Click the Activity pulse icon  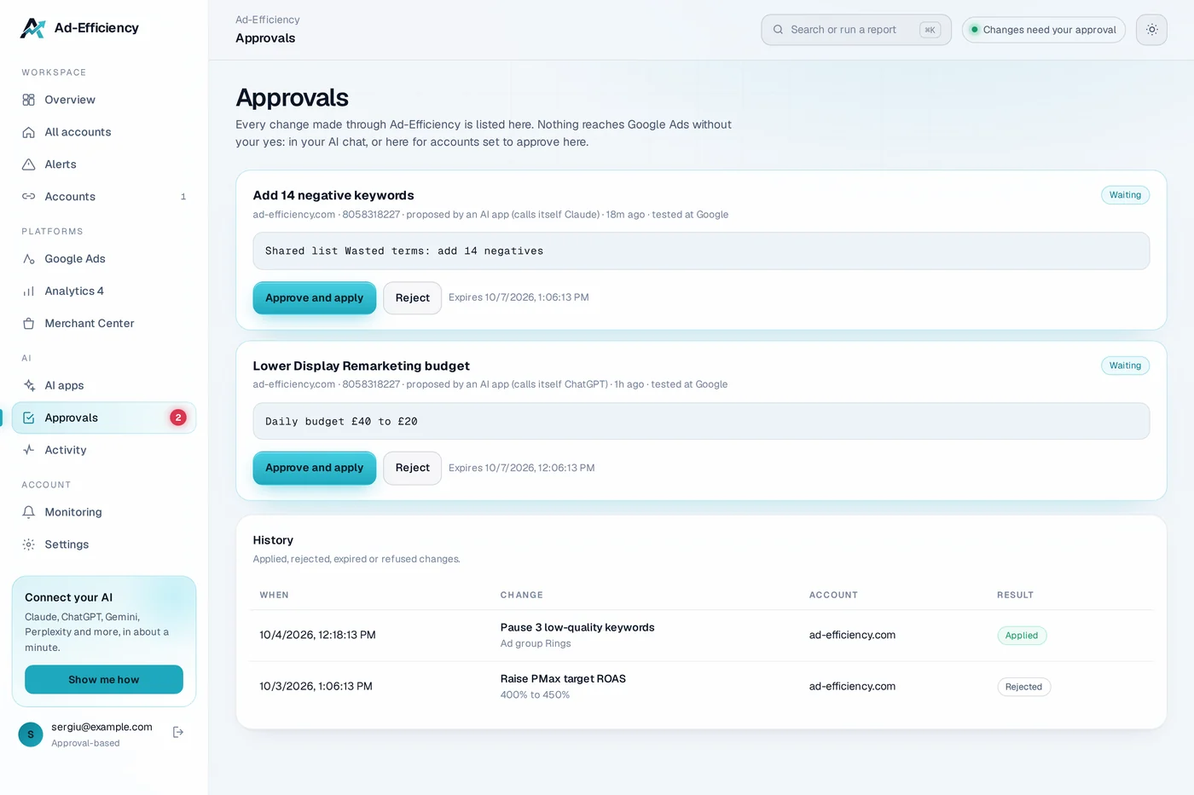coord(28,451)
